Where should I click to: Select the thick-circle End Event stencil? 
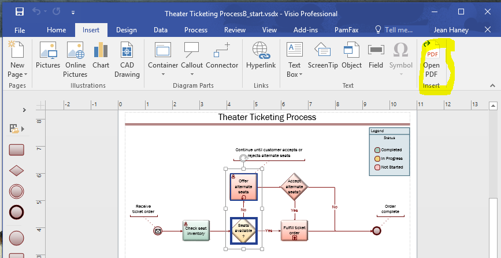(x=17, y=212)
